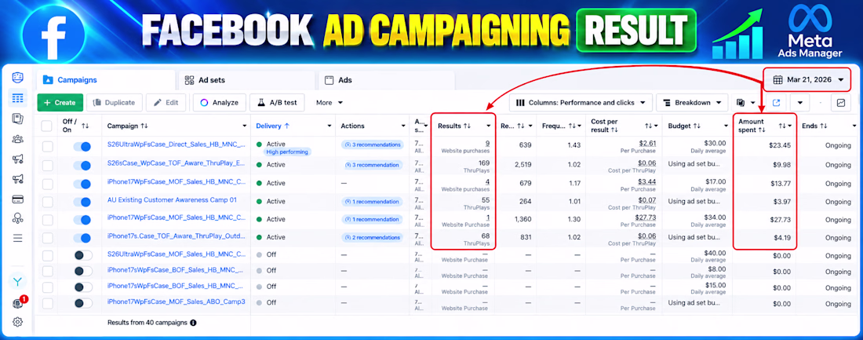Click the green Create button
The image size is (863, 340).
(x=60, y=103)
